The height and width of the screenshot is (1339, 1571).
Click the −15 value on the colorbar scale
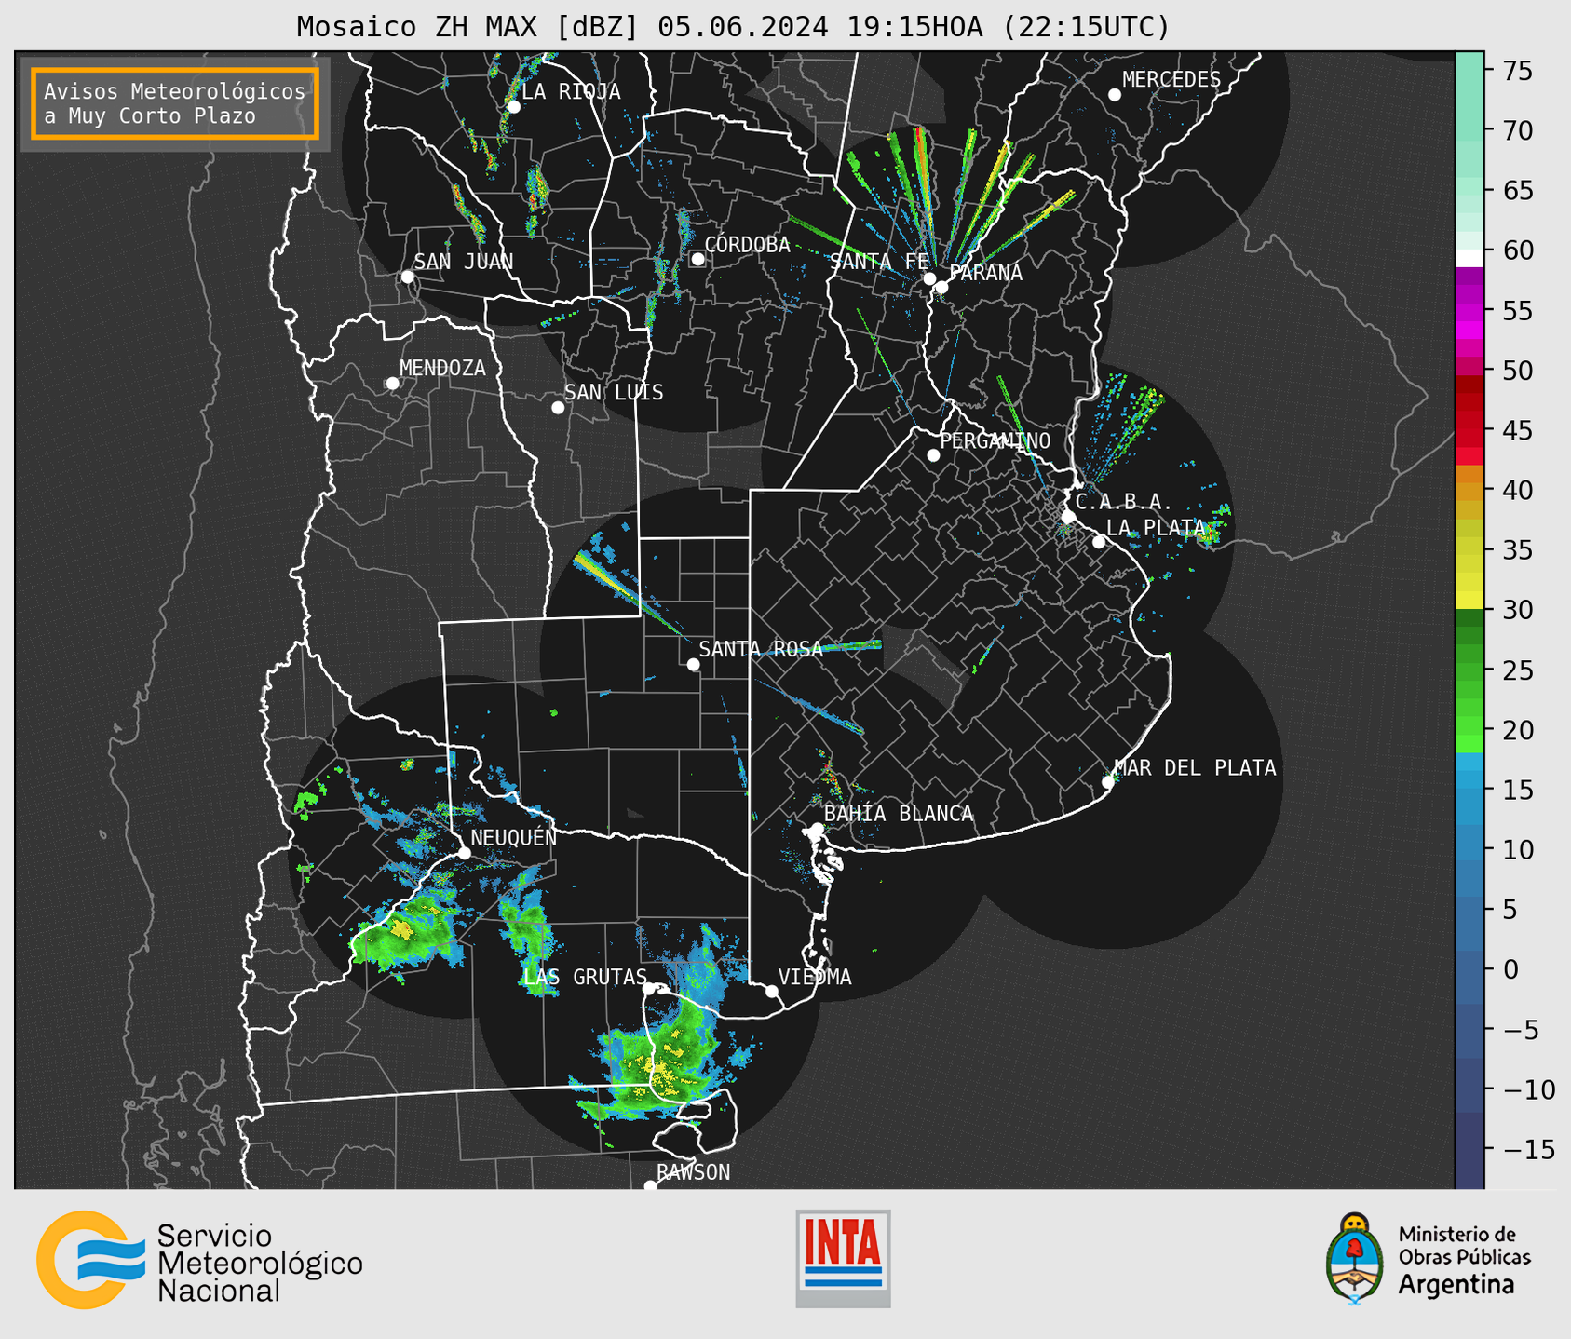click(x=1528, y=1149)
